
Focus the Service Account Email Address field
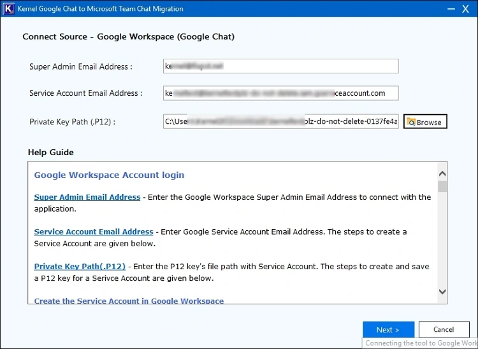click(280, 93)
